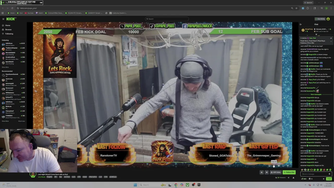Bookmark this page with star icon

296,8
